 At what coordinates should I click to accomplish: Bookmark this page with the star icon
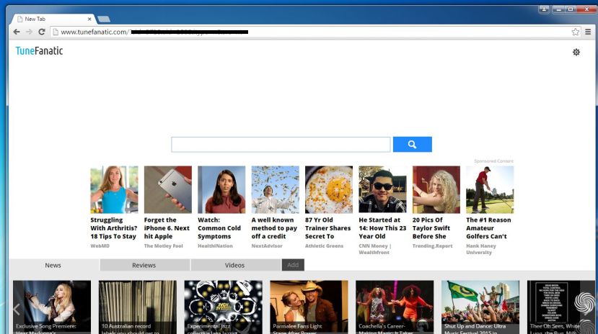tap(576, 32)
